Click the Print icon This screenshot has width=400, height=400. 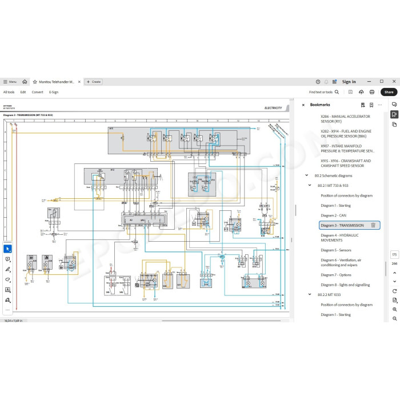372,92
